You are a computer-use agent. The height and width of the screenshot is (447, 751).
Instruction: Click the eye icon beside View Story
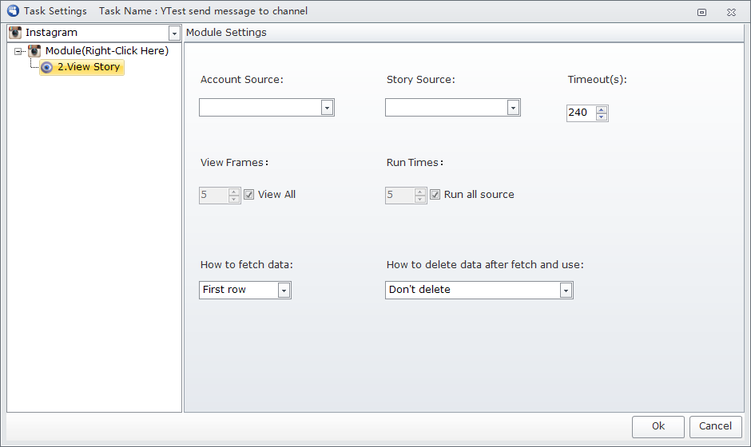pyautogui.click(x=46, y=68)
